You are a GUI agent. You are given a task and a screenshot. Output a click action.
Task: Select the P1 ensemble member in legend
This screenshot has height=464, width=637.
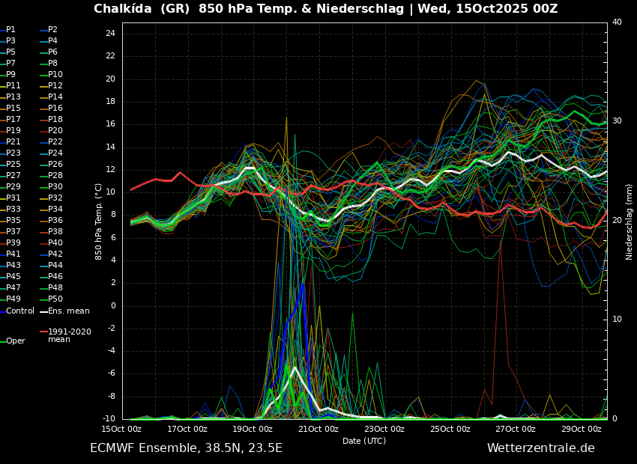pos(10,30)
